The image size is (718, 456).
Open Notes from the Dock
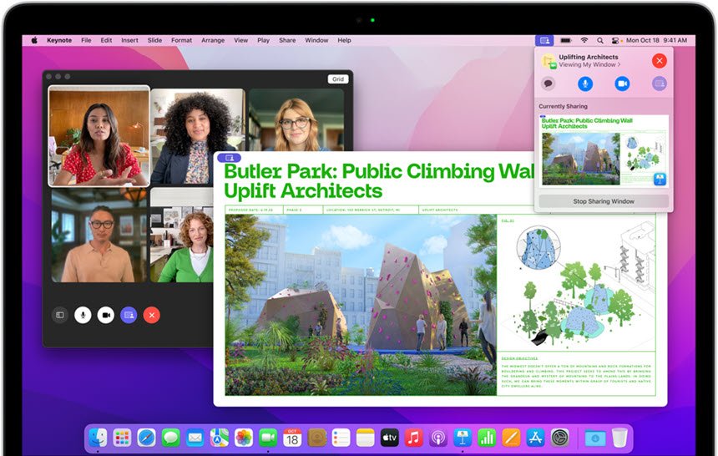366,438
